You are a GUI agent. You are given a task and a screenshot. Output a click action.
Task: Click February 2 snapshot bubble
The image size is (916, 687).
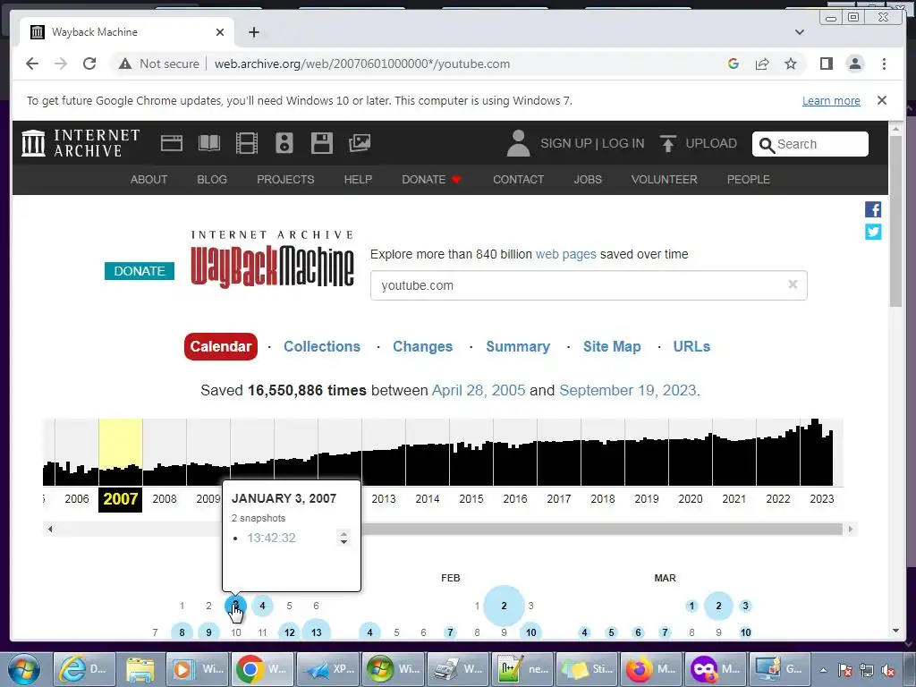pos(504,606)
